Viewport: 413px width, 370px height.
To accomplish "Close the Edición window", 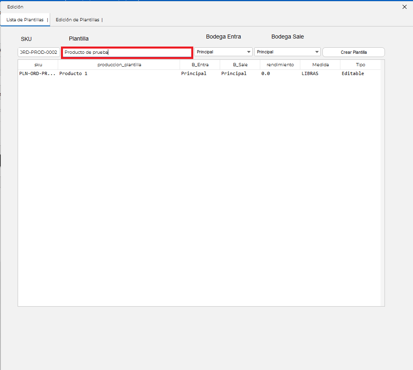I will (404, 7).
